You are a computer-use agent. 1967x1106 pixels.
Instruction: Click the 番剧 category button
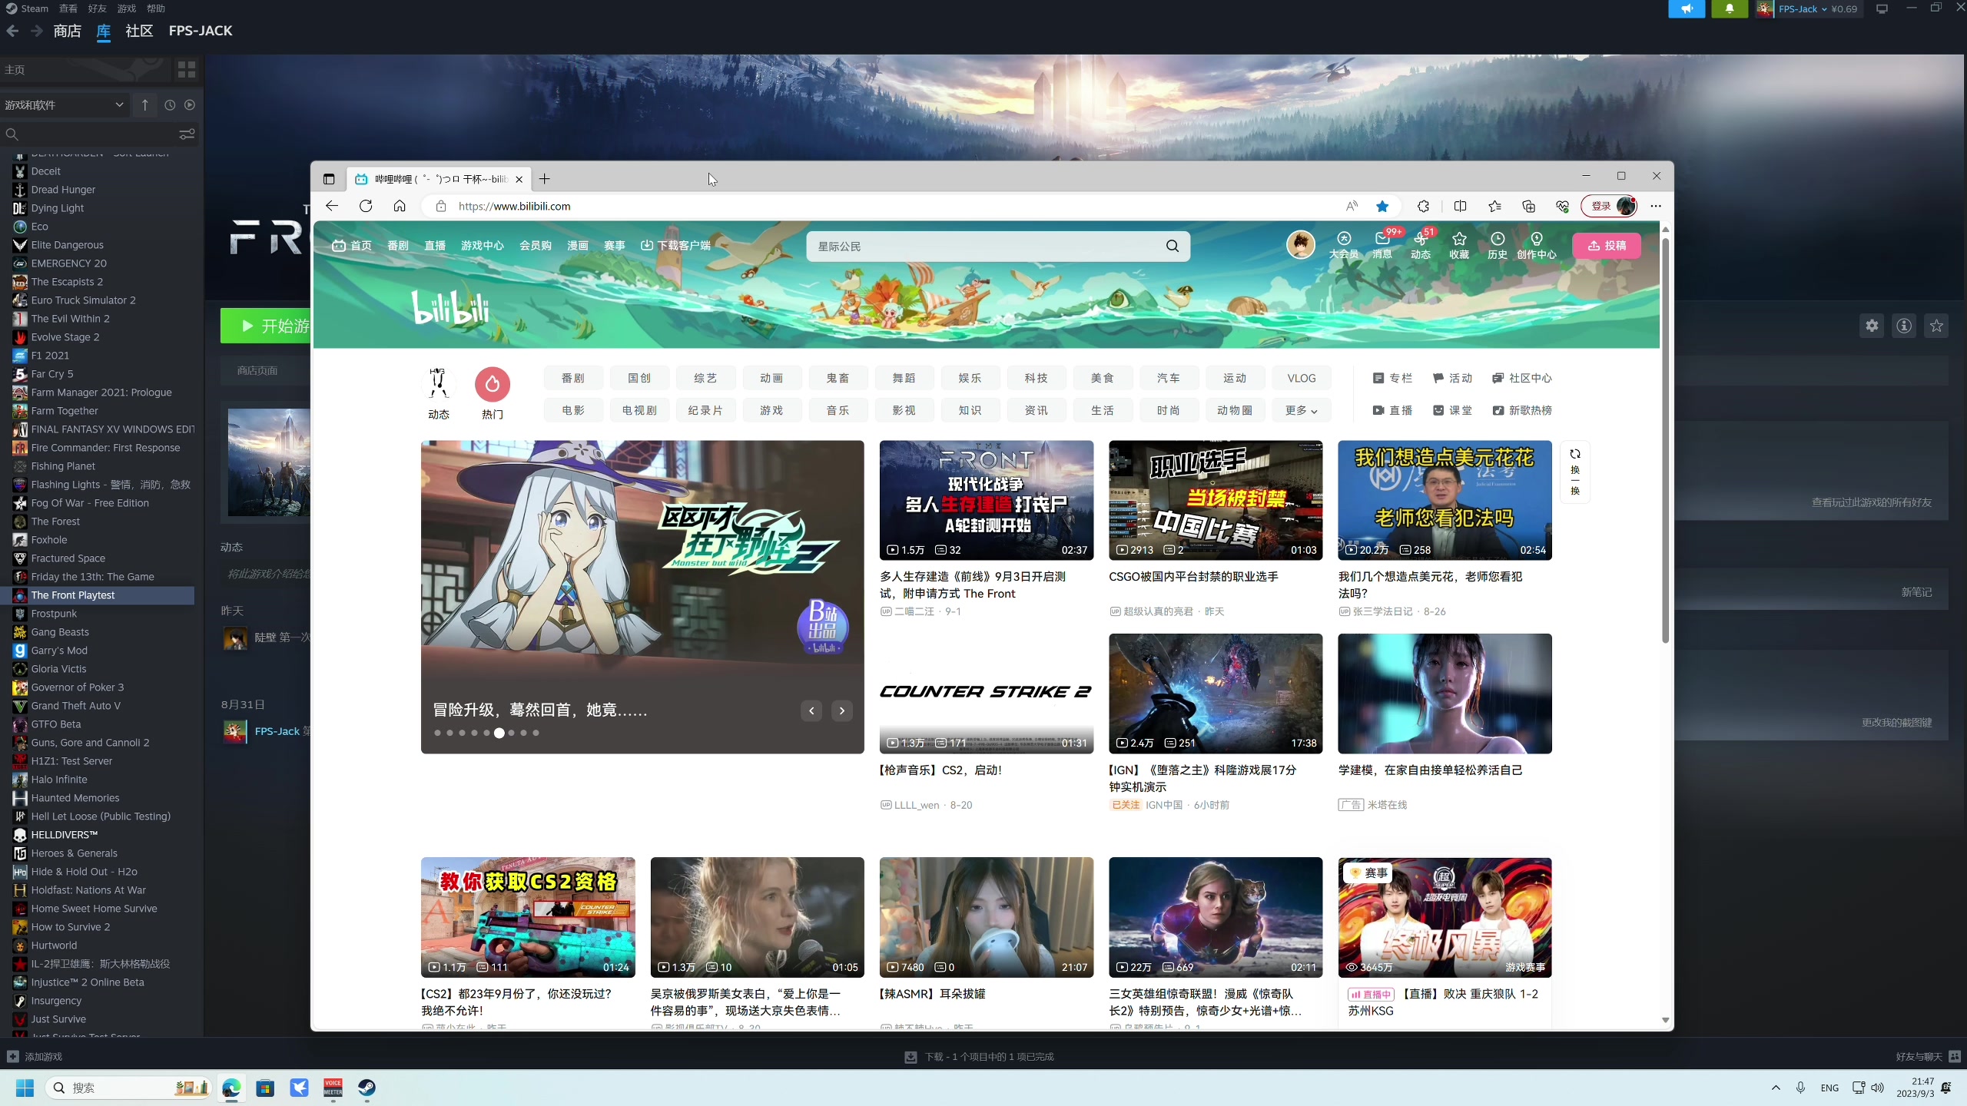[x=572, y=378]
